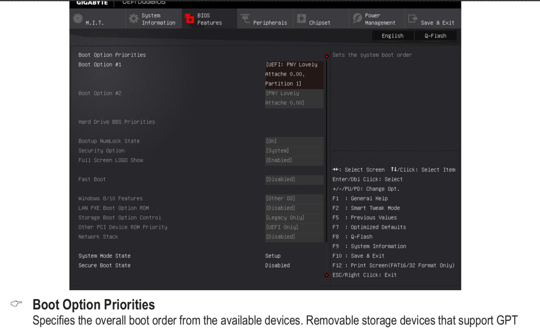This screenshot has width=540, height=329.
Task: Toggle Bootup NumLock State [On] value
Action: pos(294,141)
